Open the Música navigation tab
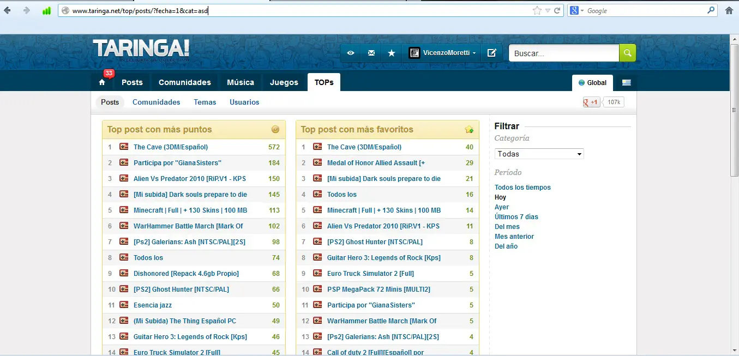 tap(241, 82)
